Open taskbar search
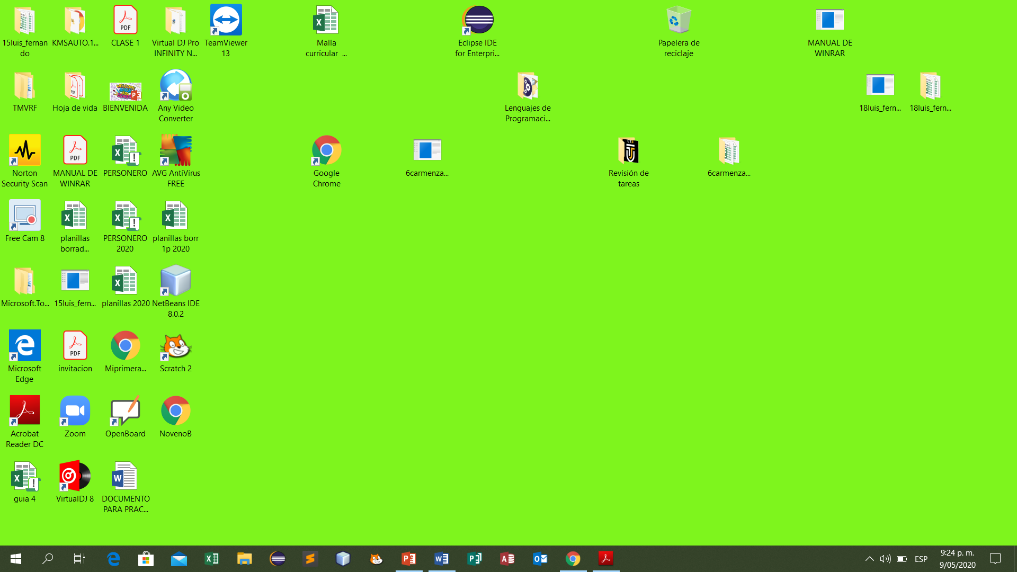Image resolution: width=1017 pixels, height=572 pixels. point(48,559)
